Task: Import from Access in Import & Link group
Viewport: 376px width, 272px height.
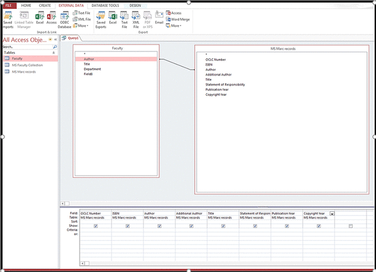Action: 51,18
